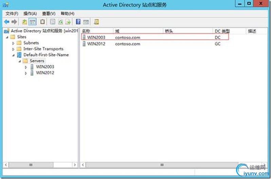Click the app icon in the title bar

click(x=6, y=4)
